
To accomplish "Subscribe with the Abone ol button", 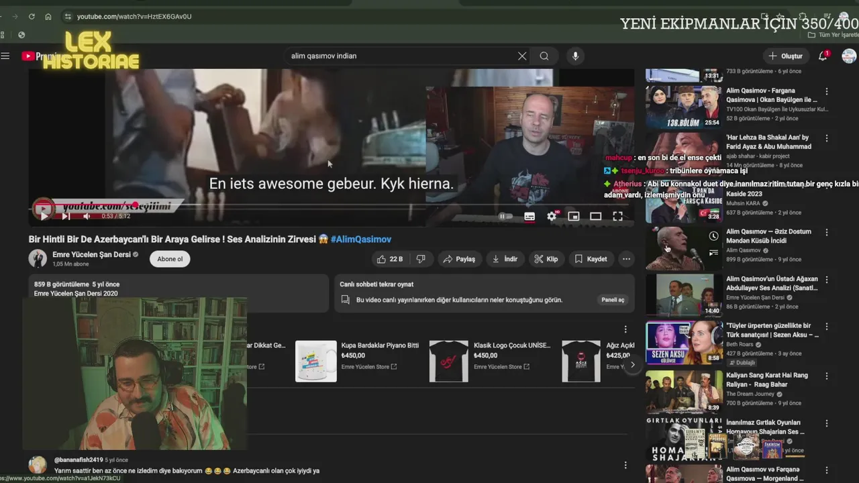I will pos(170,259).
